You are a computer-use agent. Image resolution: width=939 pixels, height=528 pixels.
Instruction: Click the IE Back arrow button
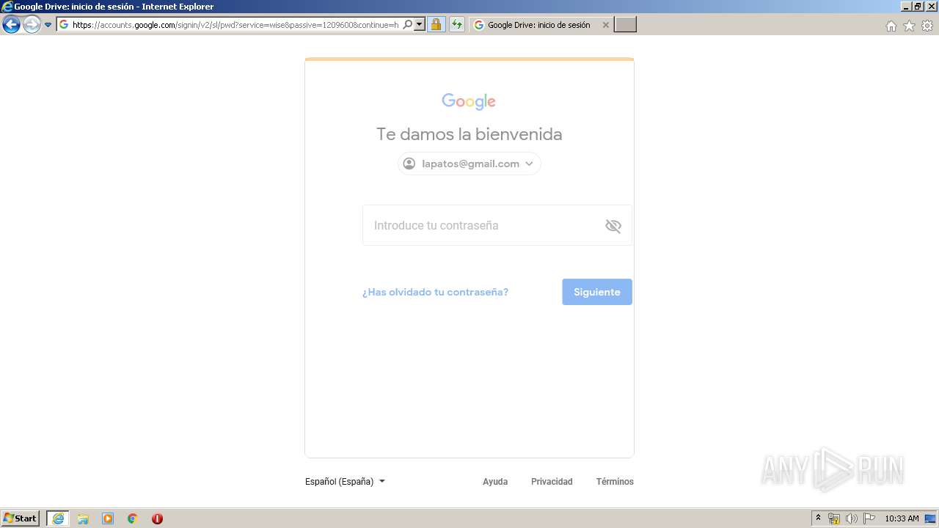click(x=11, y=25)
